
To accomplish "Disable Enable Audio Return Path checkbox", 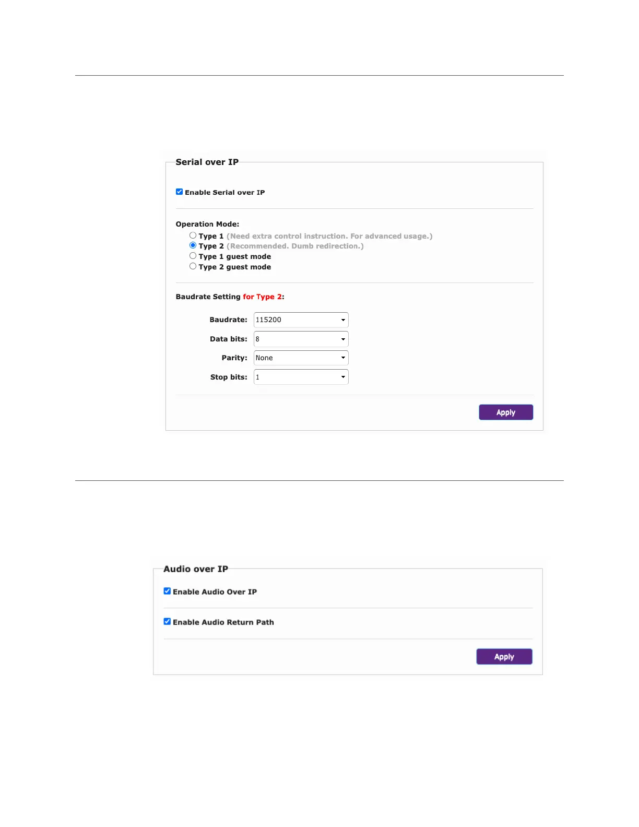I will pos(167,621).
